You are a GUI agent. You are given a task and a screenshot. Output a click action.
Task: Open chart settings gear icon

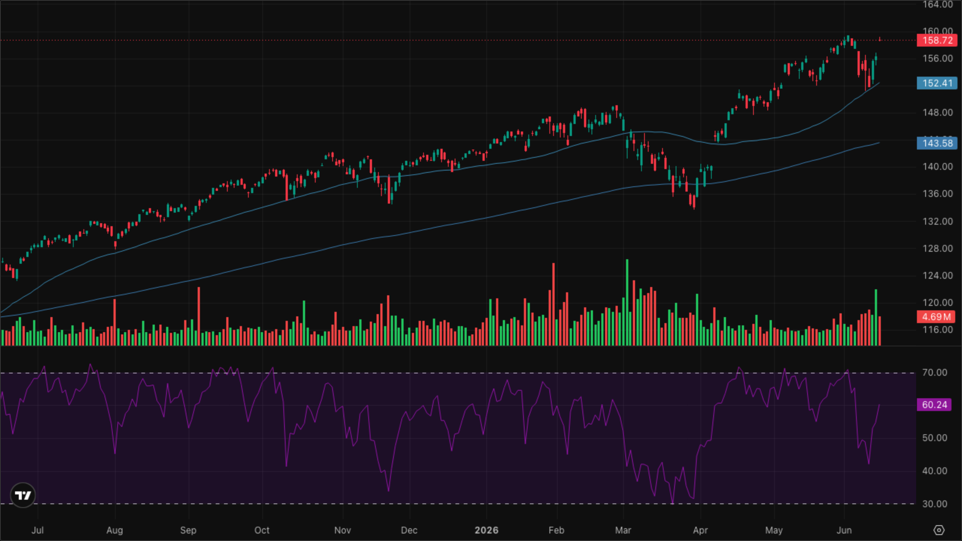point(939,530)
